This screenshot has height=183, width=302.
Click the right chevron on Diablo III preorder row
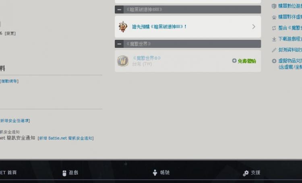[x=254, y=27]
